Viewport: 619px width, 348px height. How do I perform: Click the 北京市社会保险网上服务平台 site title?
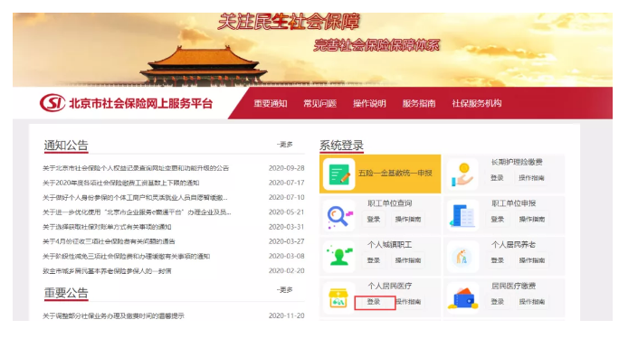coord(141,103)
